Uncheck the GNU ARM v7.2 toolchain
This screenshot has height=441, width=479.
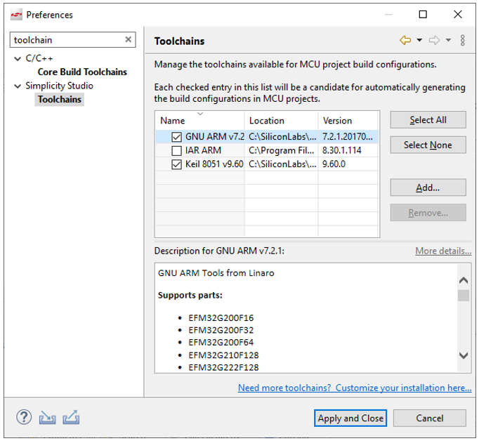(176, 137)
